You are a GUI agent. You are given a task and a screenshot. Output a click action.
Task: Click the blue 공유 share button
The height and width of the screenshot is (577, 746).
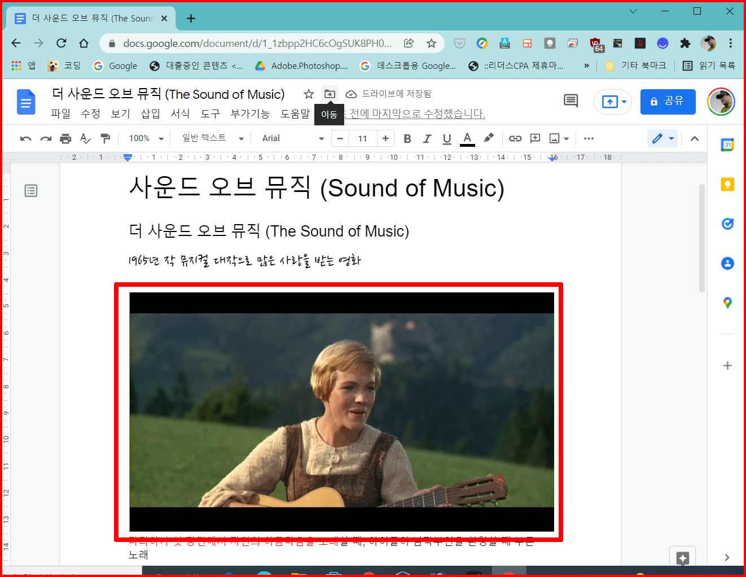(x=668, y=102)
